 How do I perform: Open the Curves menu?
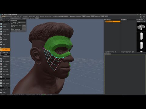coord(37,16)
